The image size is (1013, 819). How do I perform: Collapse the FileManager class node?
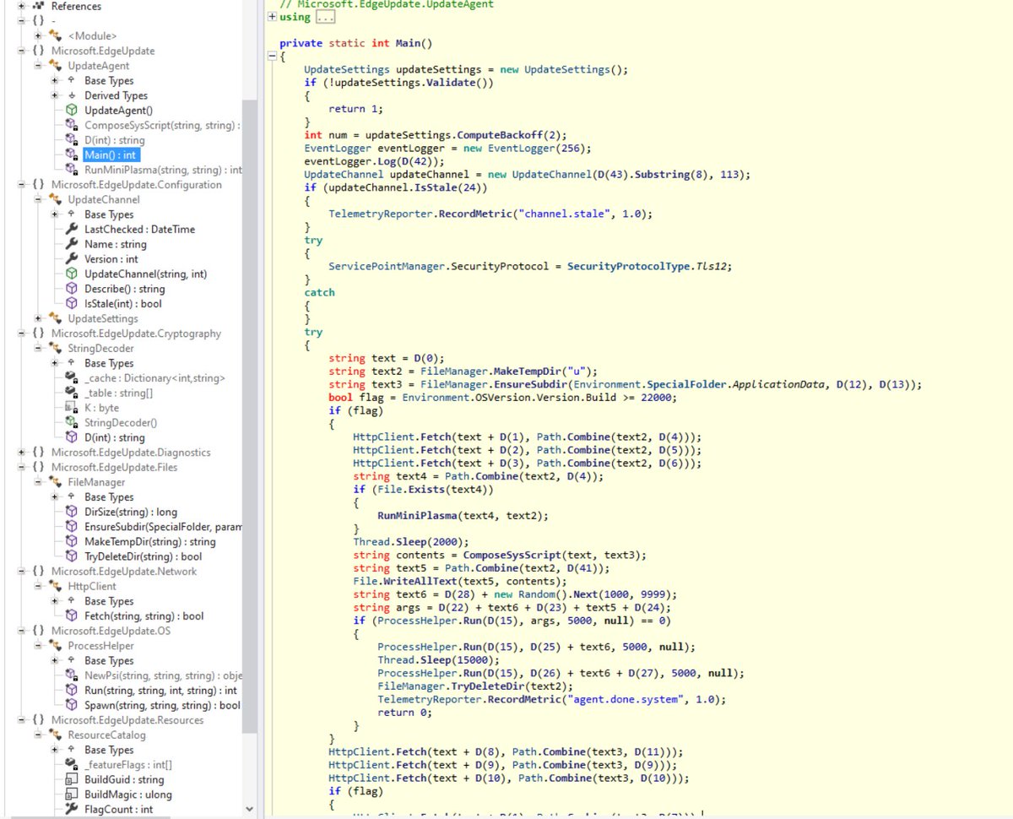click(38, 482)
